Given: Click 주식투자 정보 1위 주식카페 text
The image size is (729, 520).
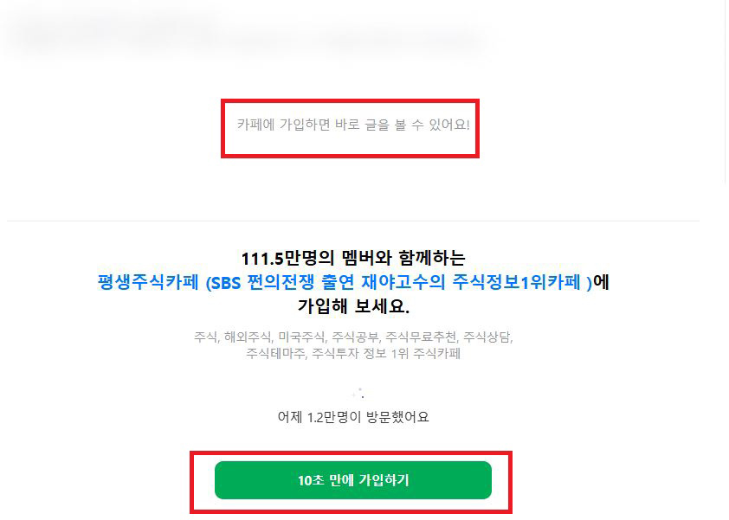Looking at the screenshot, I should [386, 354].
